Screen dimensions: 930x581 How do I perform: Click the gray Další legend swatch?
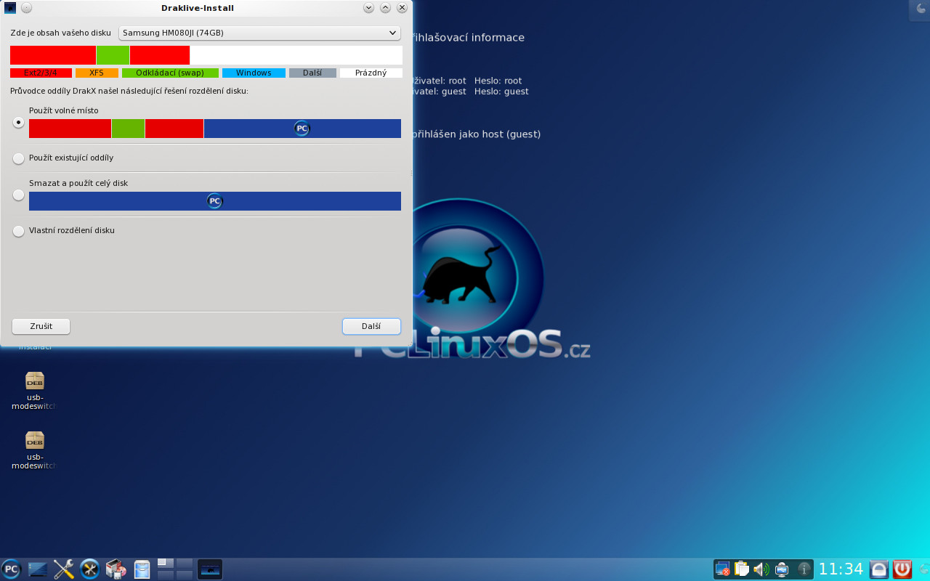pyautogui.click(x=312, y=73)
